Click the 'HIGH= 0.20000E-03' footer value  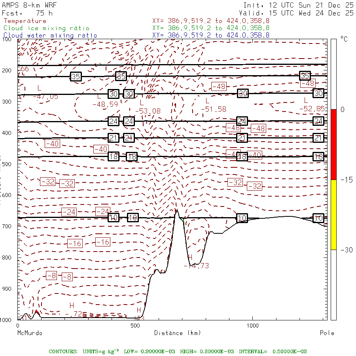[x=207, y=352]
